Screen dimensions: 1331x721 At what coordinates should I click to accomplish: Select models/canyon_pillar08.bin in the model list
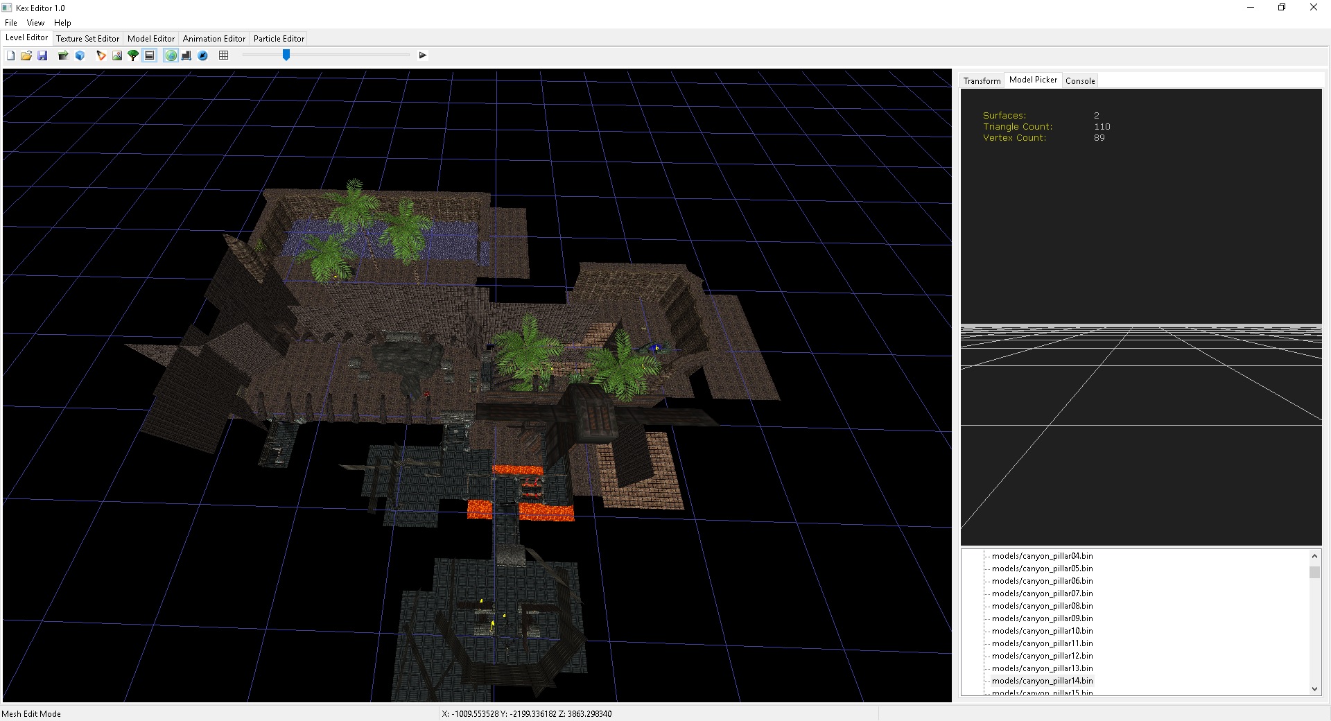1042,606
